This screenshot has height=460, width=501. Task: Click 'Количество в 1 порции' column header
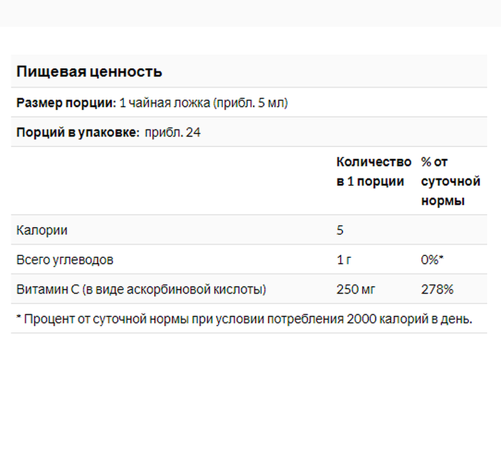coord(374,171)
